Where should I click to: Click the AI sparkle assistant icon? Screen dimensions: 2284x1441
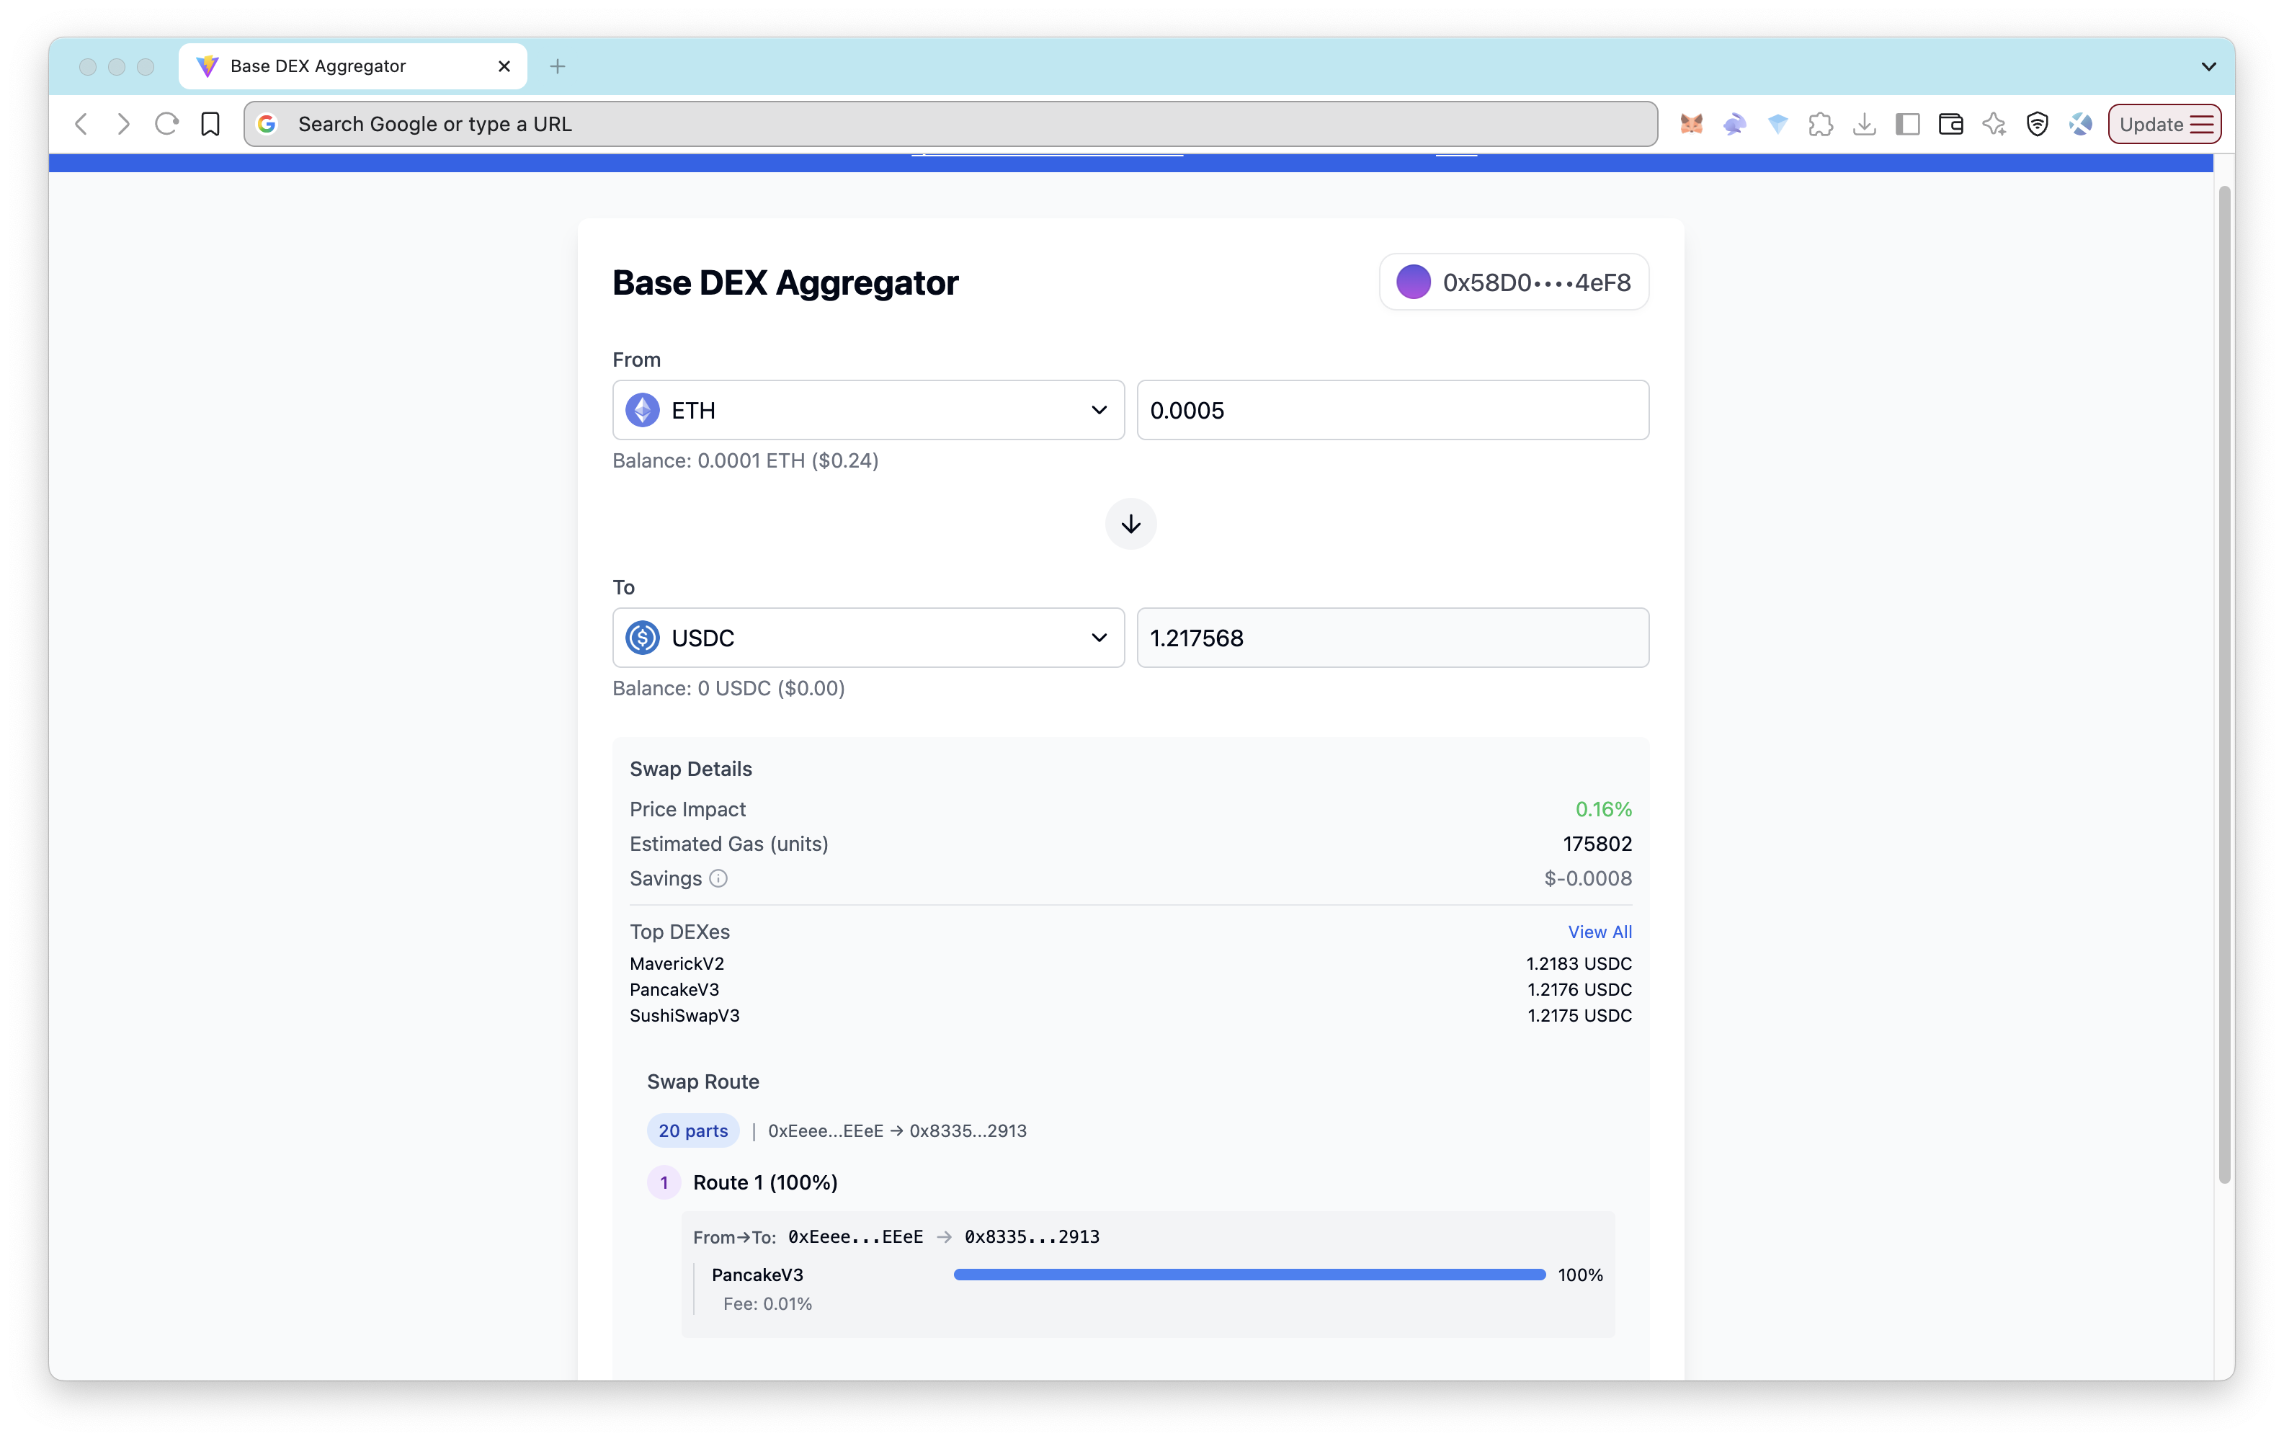[x=1994, y=124]
